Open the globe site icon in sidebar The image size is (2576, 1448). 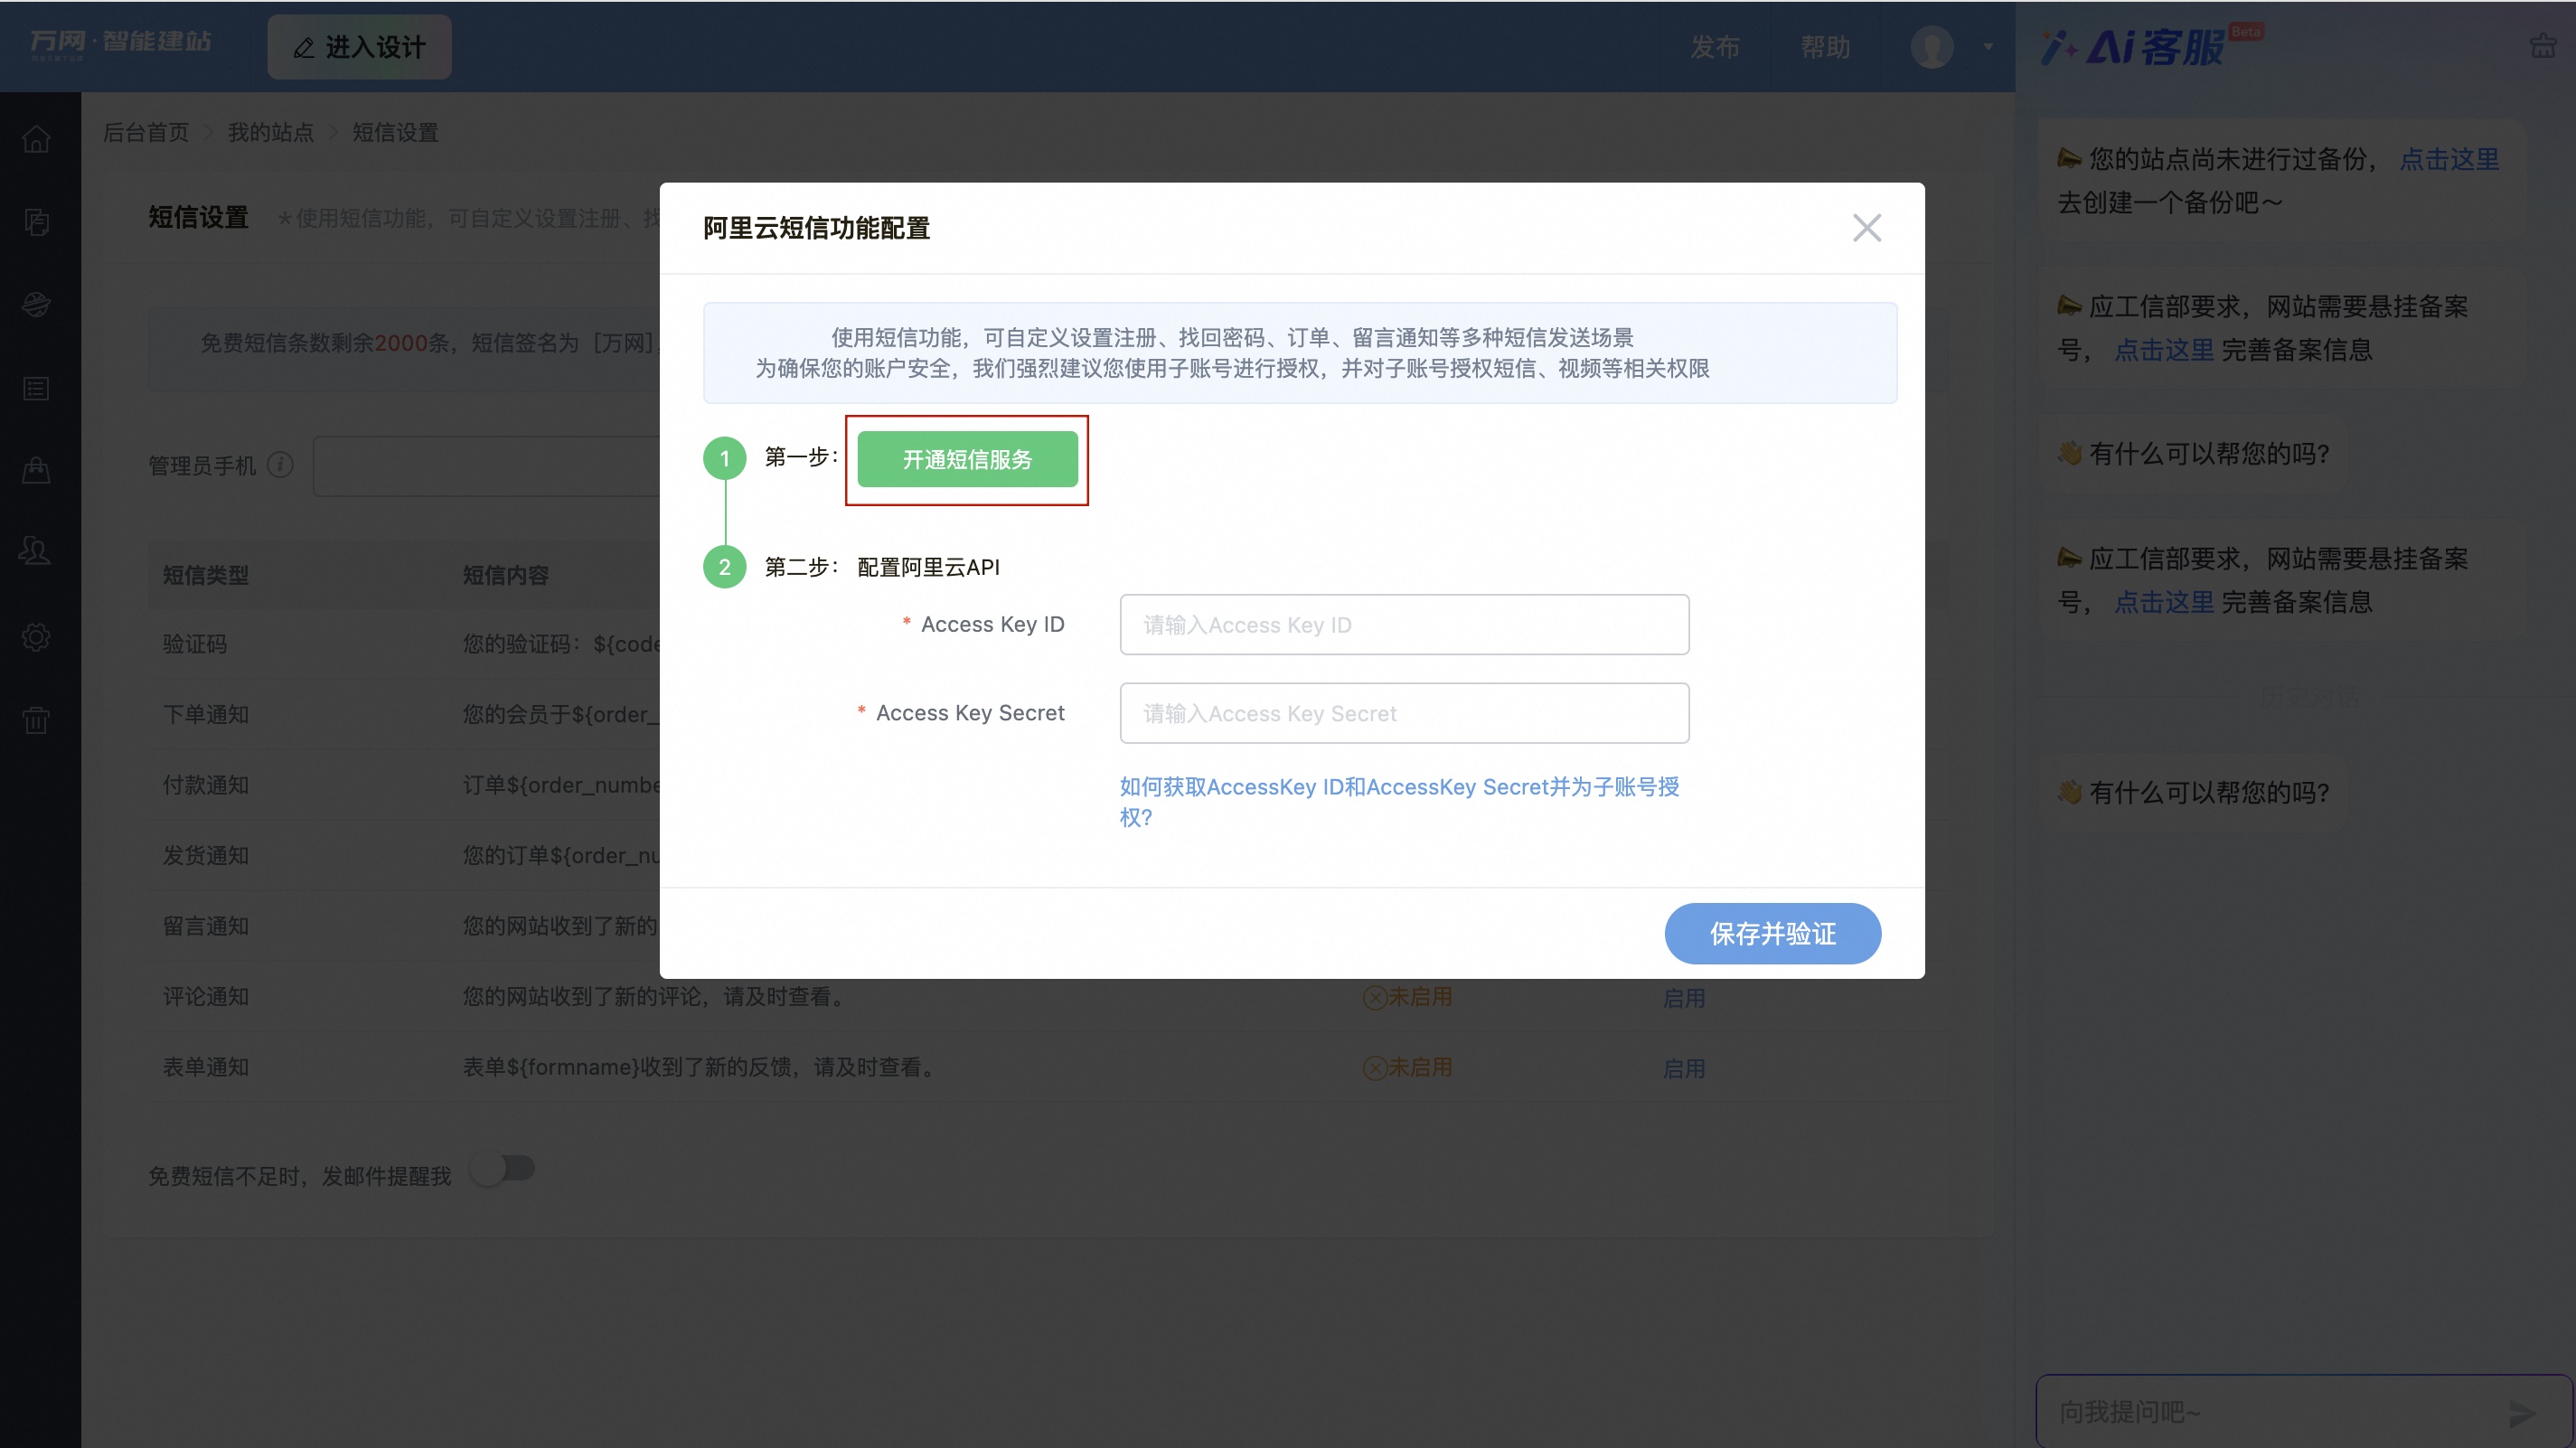point(36,305)
